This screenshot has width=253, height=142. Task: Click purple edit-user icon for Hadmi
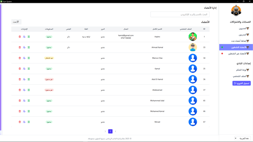click(x=24, y=37)
